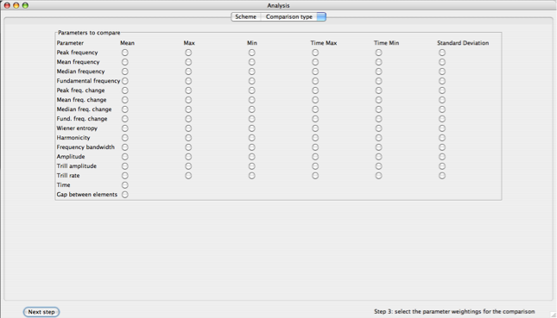Select Standard Deviation for Trill rate
The image size is (557, 318).
pos(442,176)
